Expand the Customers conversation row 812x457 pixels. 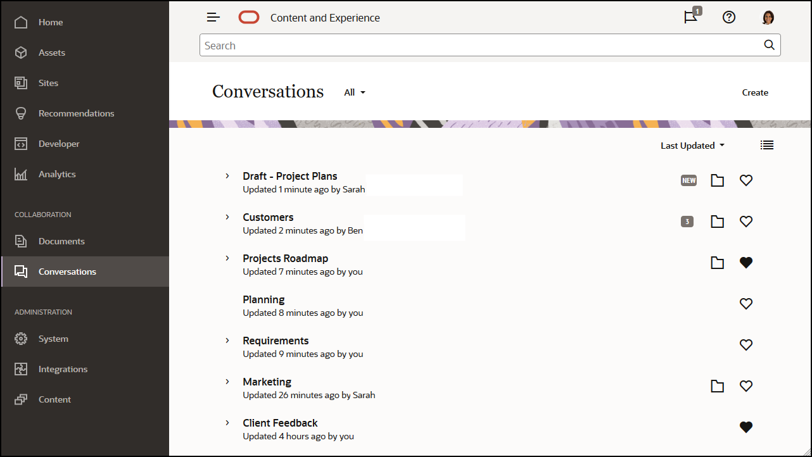227,217
